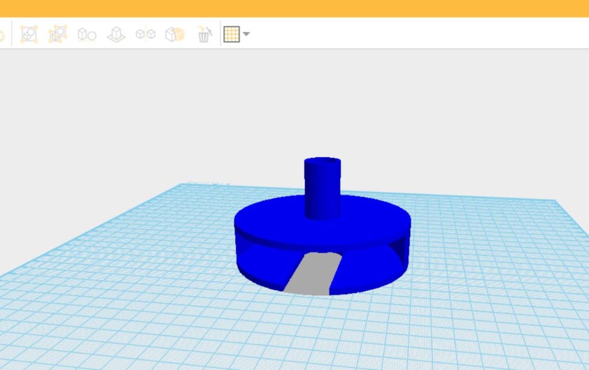
Task: Click the trash bin delete icon
Action: tap(204, 34)
